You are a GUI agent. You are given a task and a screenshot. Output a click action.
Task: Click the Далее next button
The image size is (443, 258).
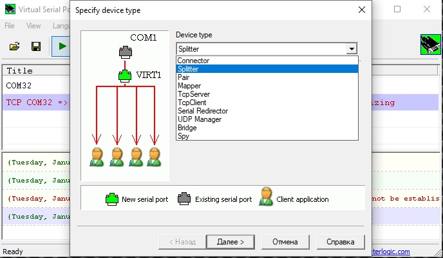click(229, 242)
